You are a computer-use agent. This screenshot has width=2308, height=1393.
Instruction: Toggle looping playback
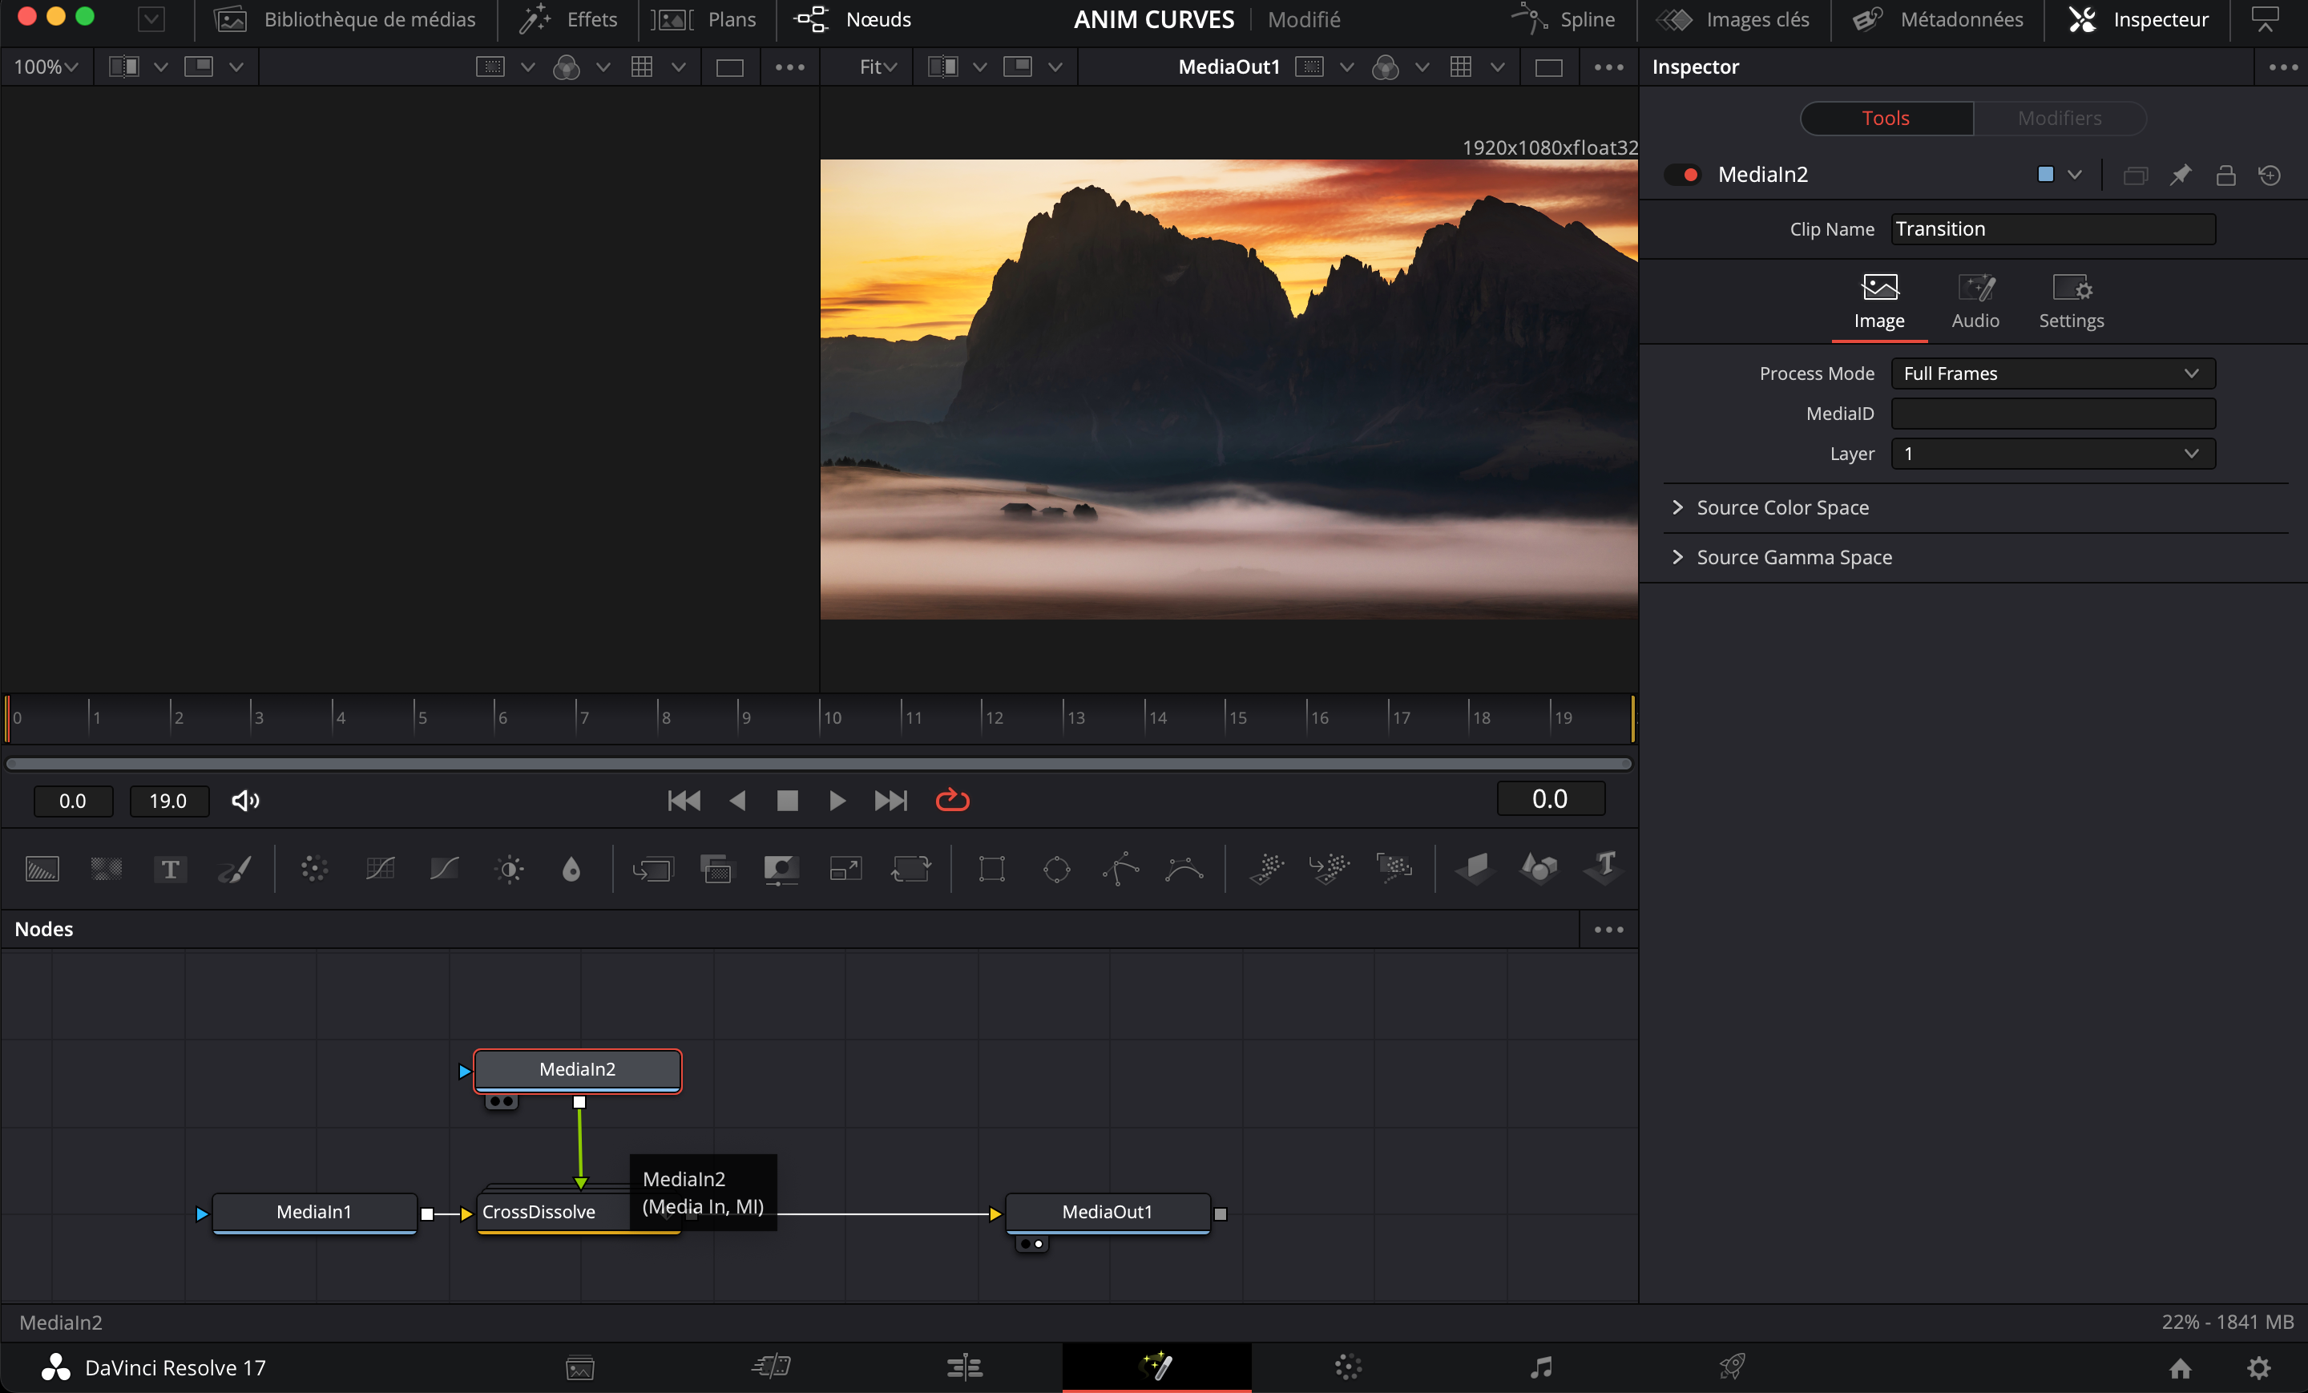[x=952, y=801]
